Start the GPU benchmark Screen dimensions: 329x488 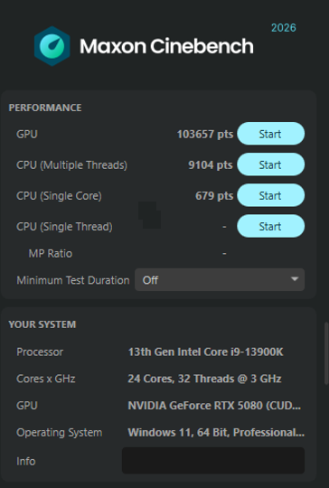pyautogui.click(x=270, y=134)
